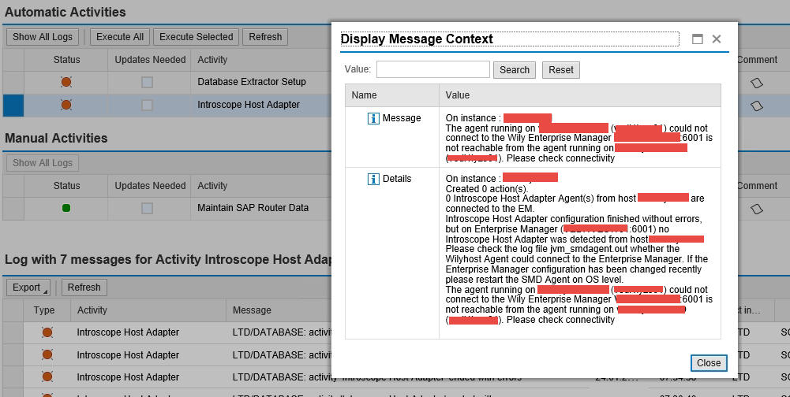Image resolution: width=790 pixels, height=397 pixels.
Task: Open the Export dropdown menu
Action: click(x=28, y=288)
